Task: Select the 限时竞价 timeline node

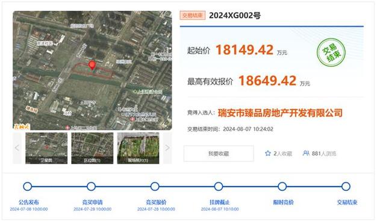Action: pyautogui.click(x=282, y=186)
